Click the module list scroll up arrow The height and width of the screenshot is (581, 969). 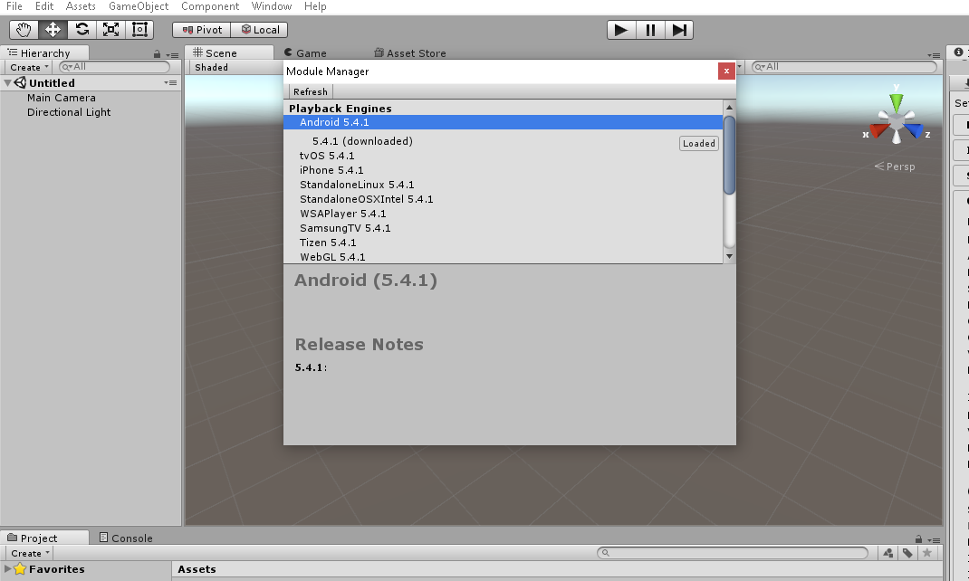(x=729, y=108)
